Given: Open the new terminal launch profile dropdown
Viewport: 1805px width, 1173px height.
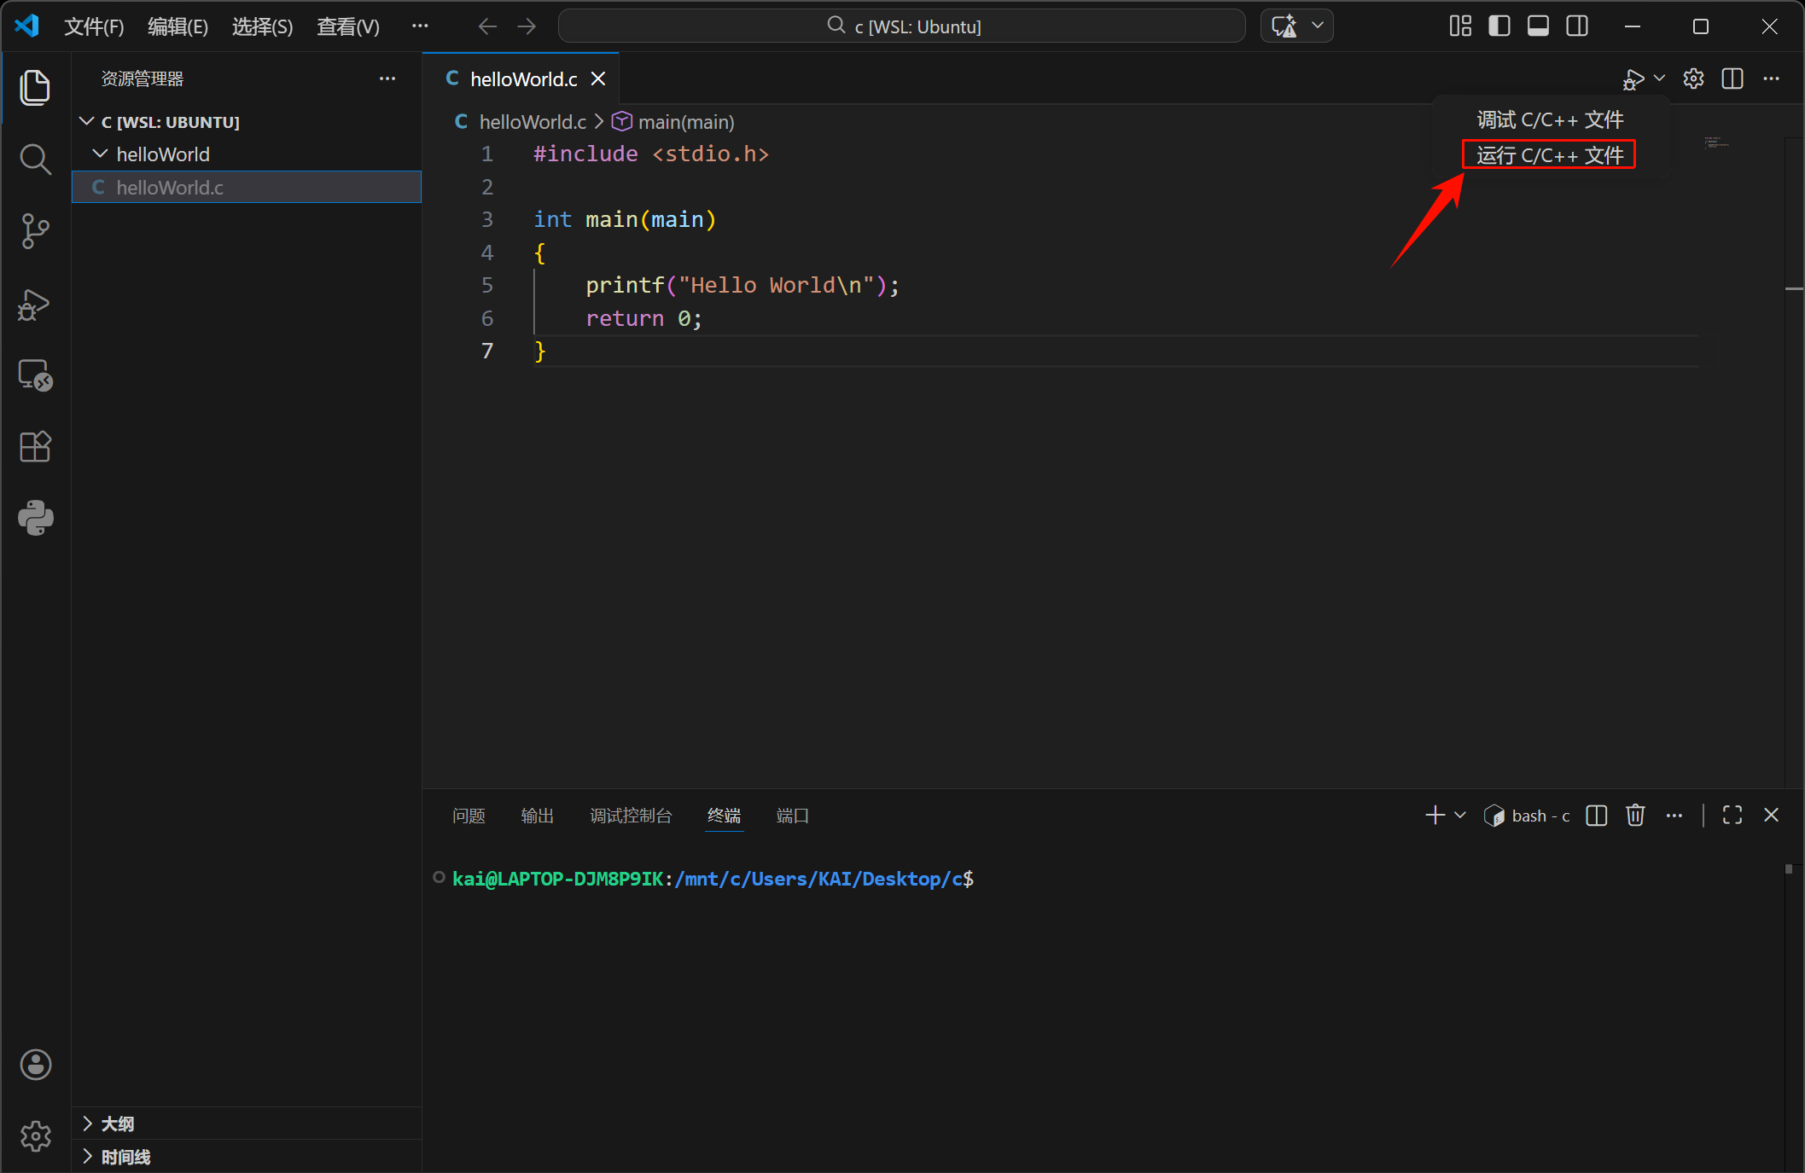Looking at the screenshot, I should pyautogui.click(x=1460, y=816).
